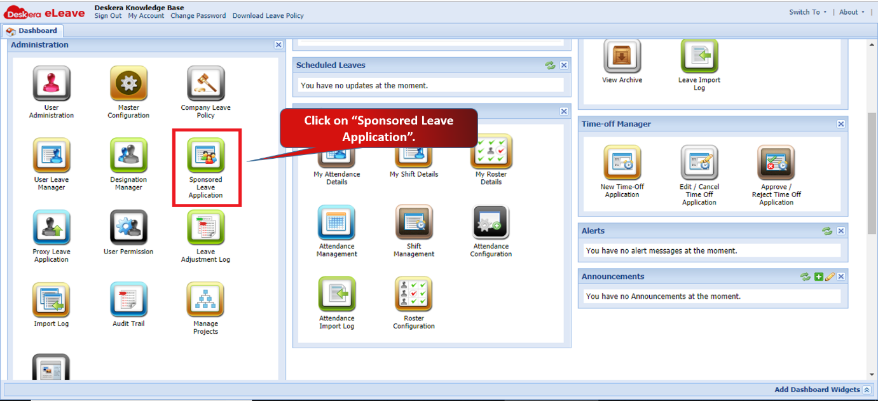Click 'You have no alert messages' text
The width and height of the screenshot is (878, 401).
click(662, 251)
